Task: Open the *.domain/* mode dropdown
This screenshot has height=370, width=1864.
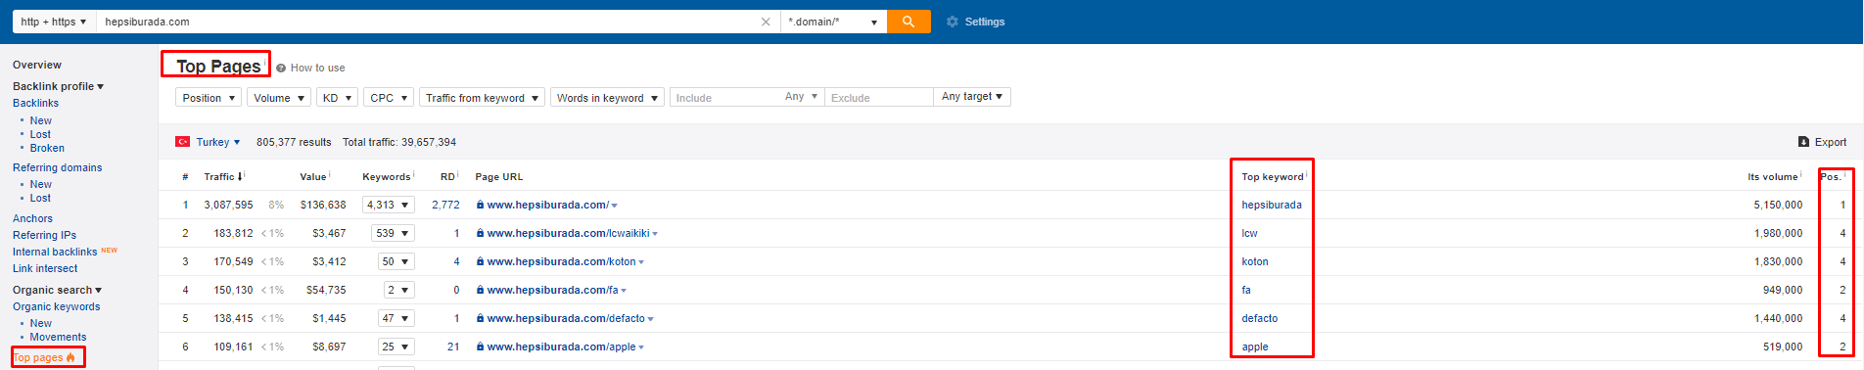Action: coord(833,22)
